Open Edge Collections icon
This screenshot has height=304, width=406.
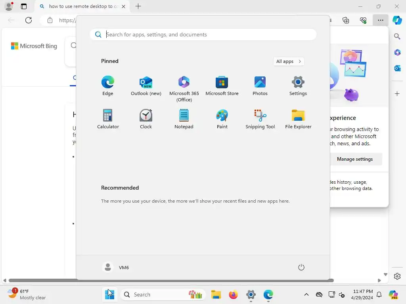click(x=346, y=20)
